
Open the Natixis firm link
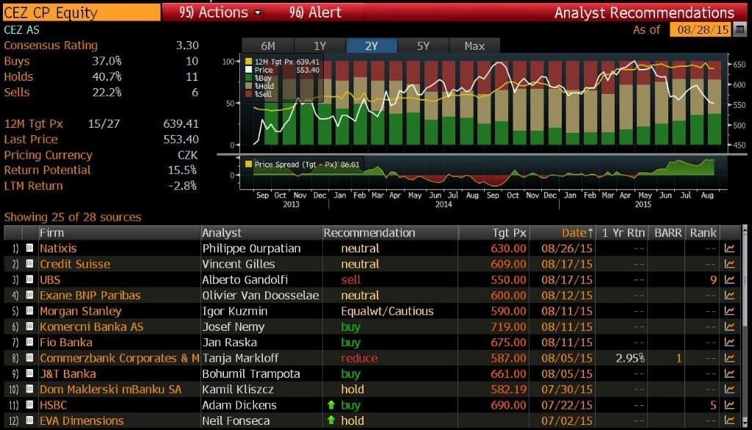point(58,248)
